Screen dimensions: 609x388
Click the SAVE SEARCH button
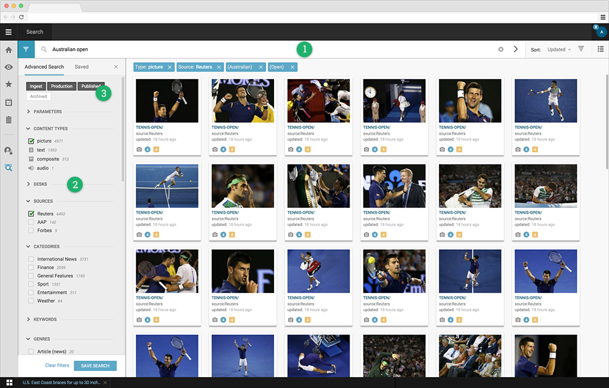(x=94, y=365)
